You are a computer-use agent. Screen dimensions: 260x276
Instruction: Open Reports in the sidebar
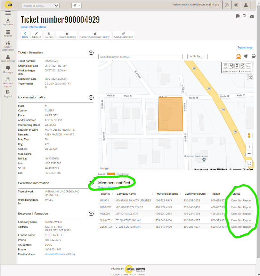coord(8,33)
